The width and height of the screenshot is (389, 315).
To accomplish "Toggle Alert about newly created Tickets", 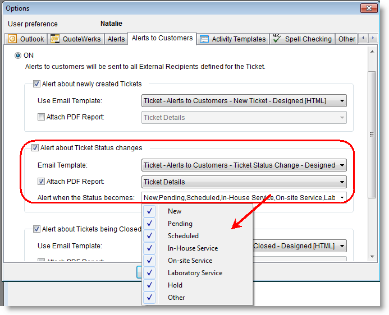I will (37, 84).
